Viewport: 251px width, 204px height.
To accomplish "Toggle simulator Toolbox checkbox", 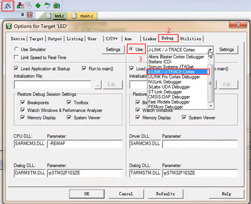I will (x=69, y=102).
